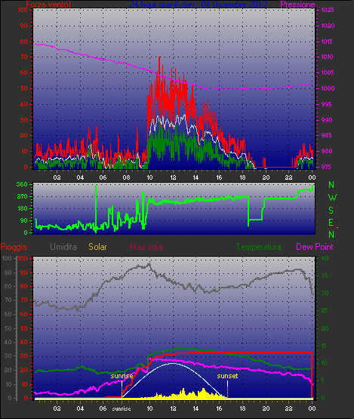Viewport: 354px width, 419px height.
Task: Click the hour '22' label under the wind graph
Action: pyautogui.click(x=289, y=177)
